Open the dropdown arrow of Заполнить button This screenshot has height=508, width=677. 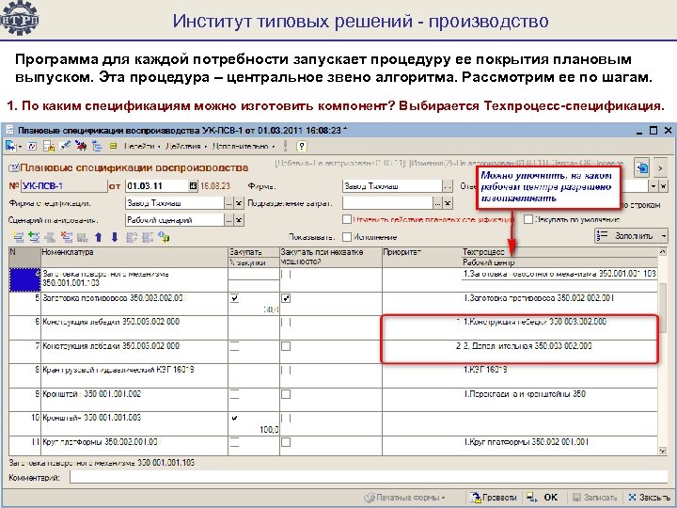[663, 236]
